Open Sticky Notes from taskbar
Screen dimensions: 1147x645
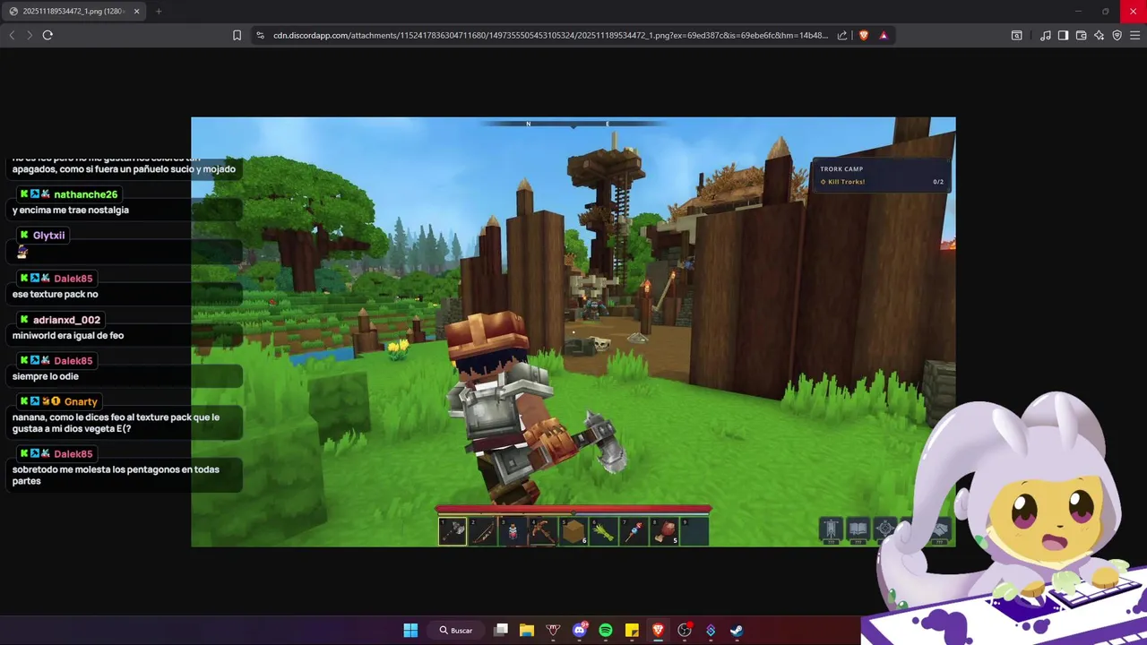point(632,630)
